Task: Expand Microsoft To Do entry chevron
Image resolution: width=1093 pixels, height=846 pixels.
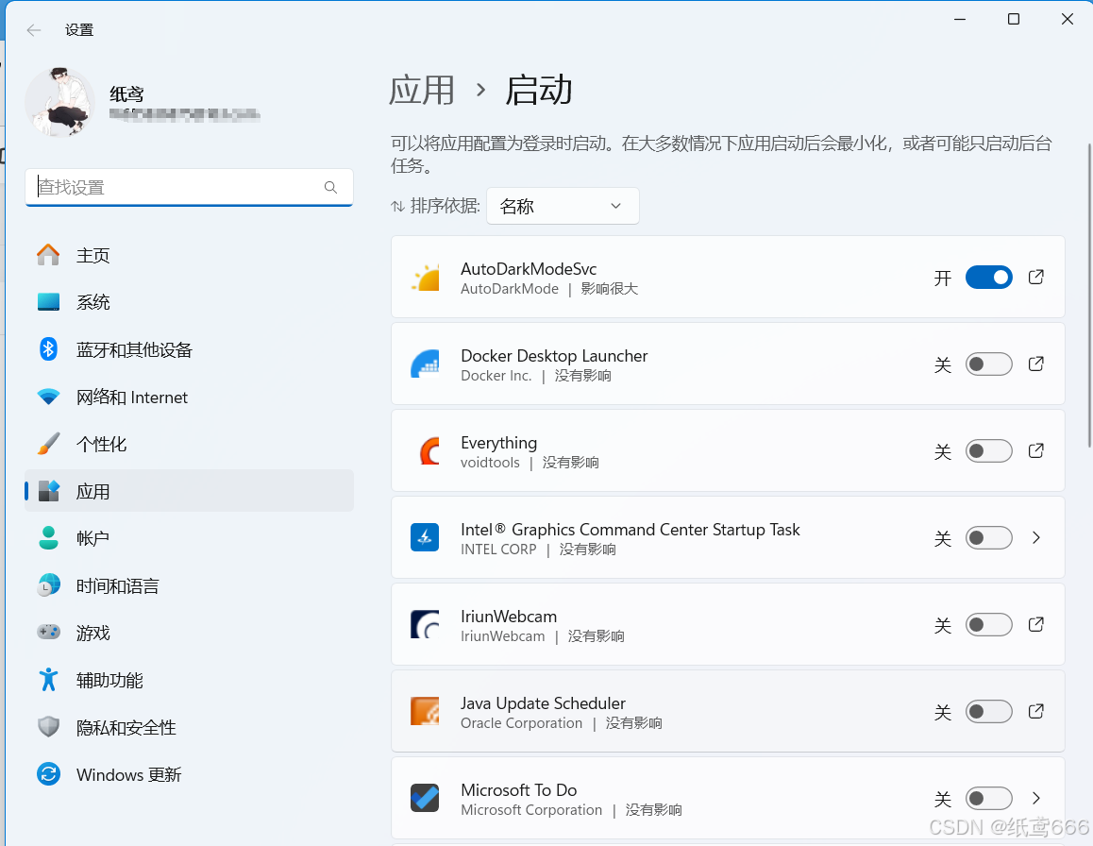Action: click(1035, 799)
